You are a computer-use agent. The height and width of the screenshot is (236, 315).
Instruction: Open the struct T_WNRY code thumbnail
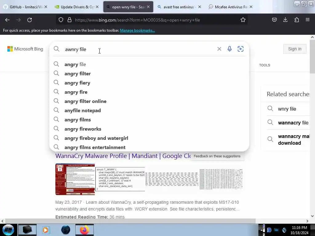[x=120, y=179]
